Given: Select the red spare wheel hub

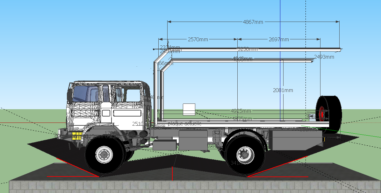Looking at the screenshot, I should tap(321, 113).
